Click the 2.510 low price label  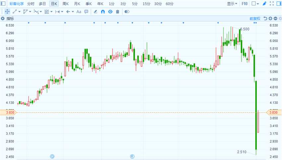(242, 152)
